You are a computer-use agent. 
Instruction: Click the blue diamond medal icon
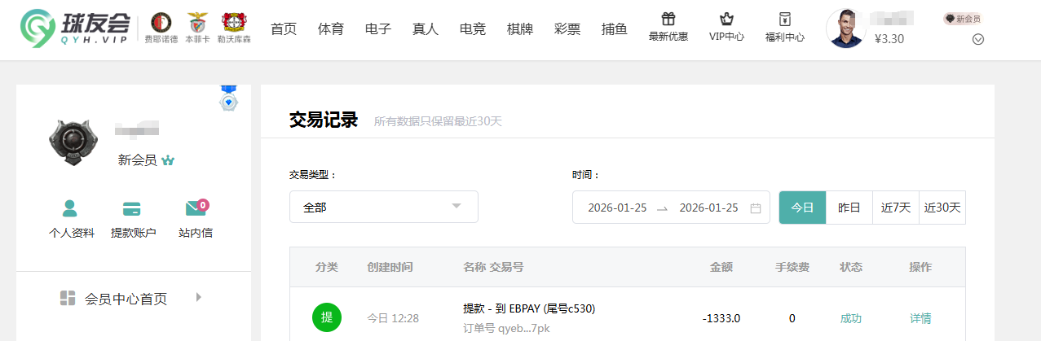pos(229,99)
